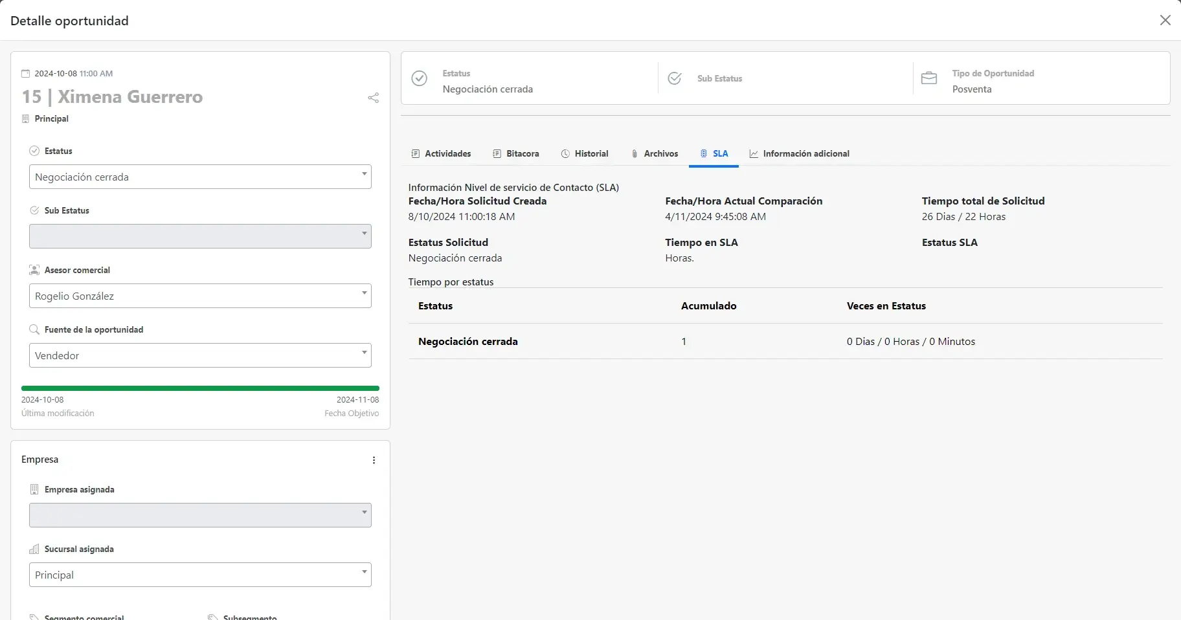
Task: Click the icon beside Sucursal asignada
Action: (35, 549)
